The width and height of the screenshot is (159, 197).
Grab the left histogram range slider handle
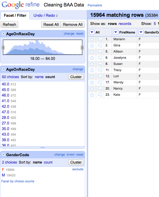pos(3,48)
